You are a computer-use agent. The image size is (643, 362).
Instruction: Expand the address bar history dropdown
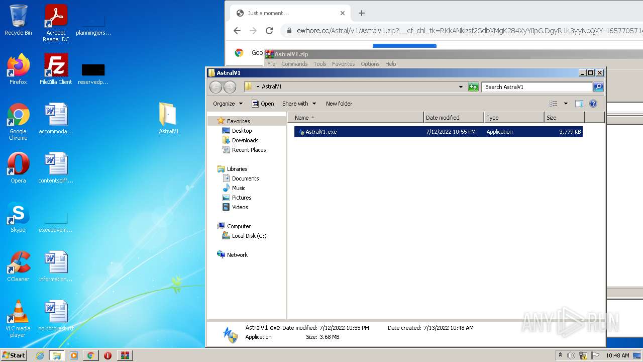click(x=461, y=87)
